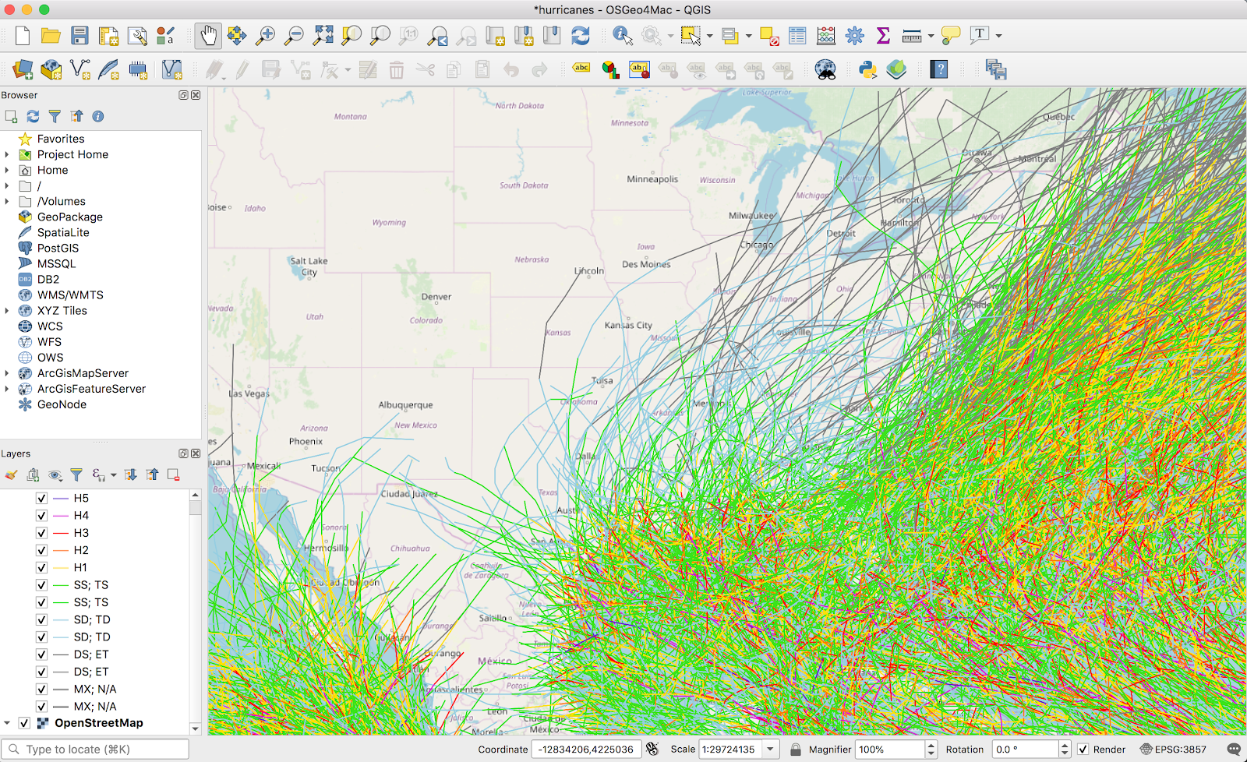The height and width of the screenshot is (762, 1247).
Task: Enable the Map Tips tool
Action: [x=951, y=36]
